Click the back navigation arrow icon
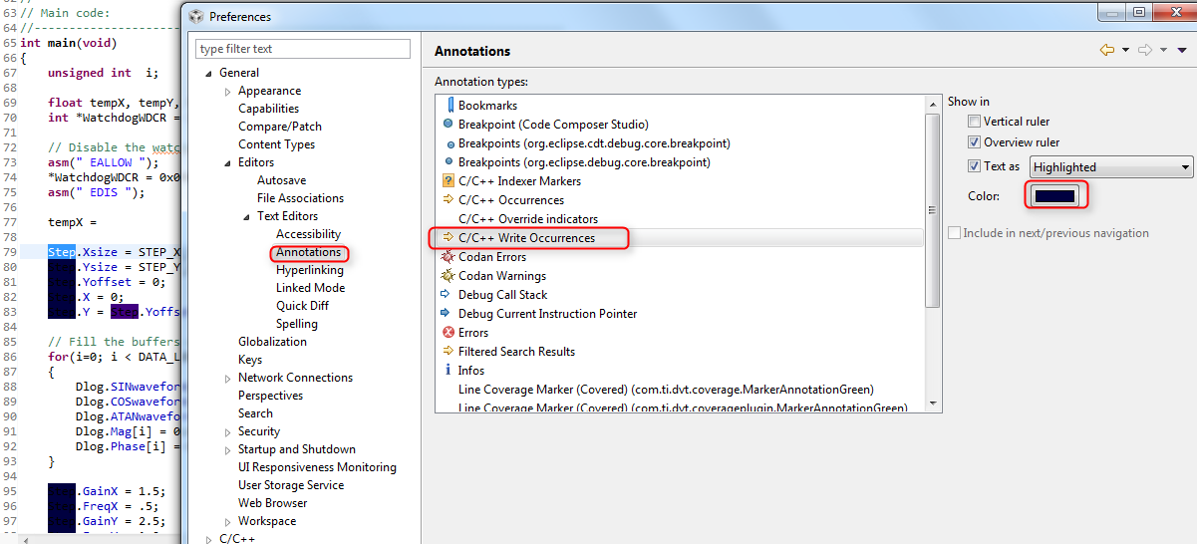The height and width of the screenshot is (544, 1197). 1106,50
